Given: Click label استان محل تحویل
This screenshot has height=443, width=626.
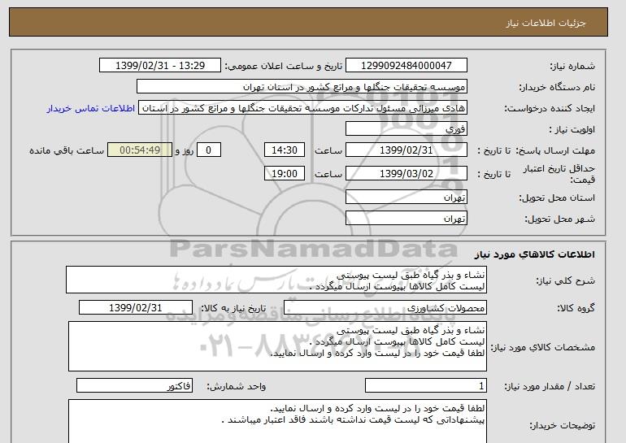Looking at the screenshot, I should (x=557, y=198).
